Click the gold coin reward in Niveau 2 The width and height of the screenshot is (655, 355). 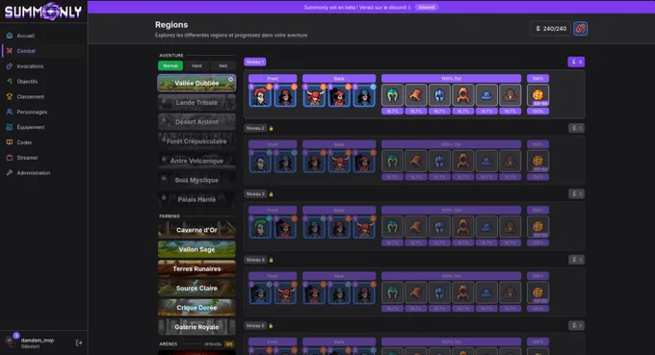[538, 161]
